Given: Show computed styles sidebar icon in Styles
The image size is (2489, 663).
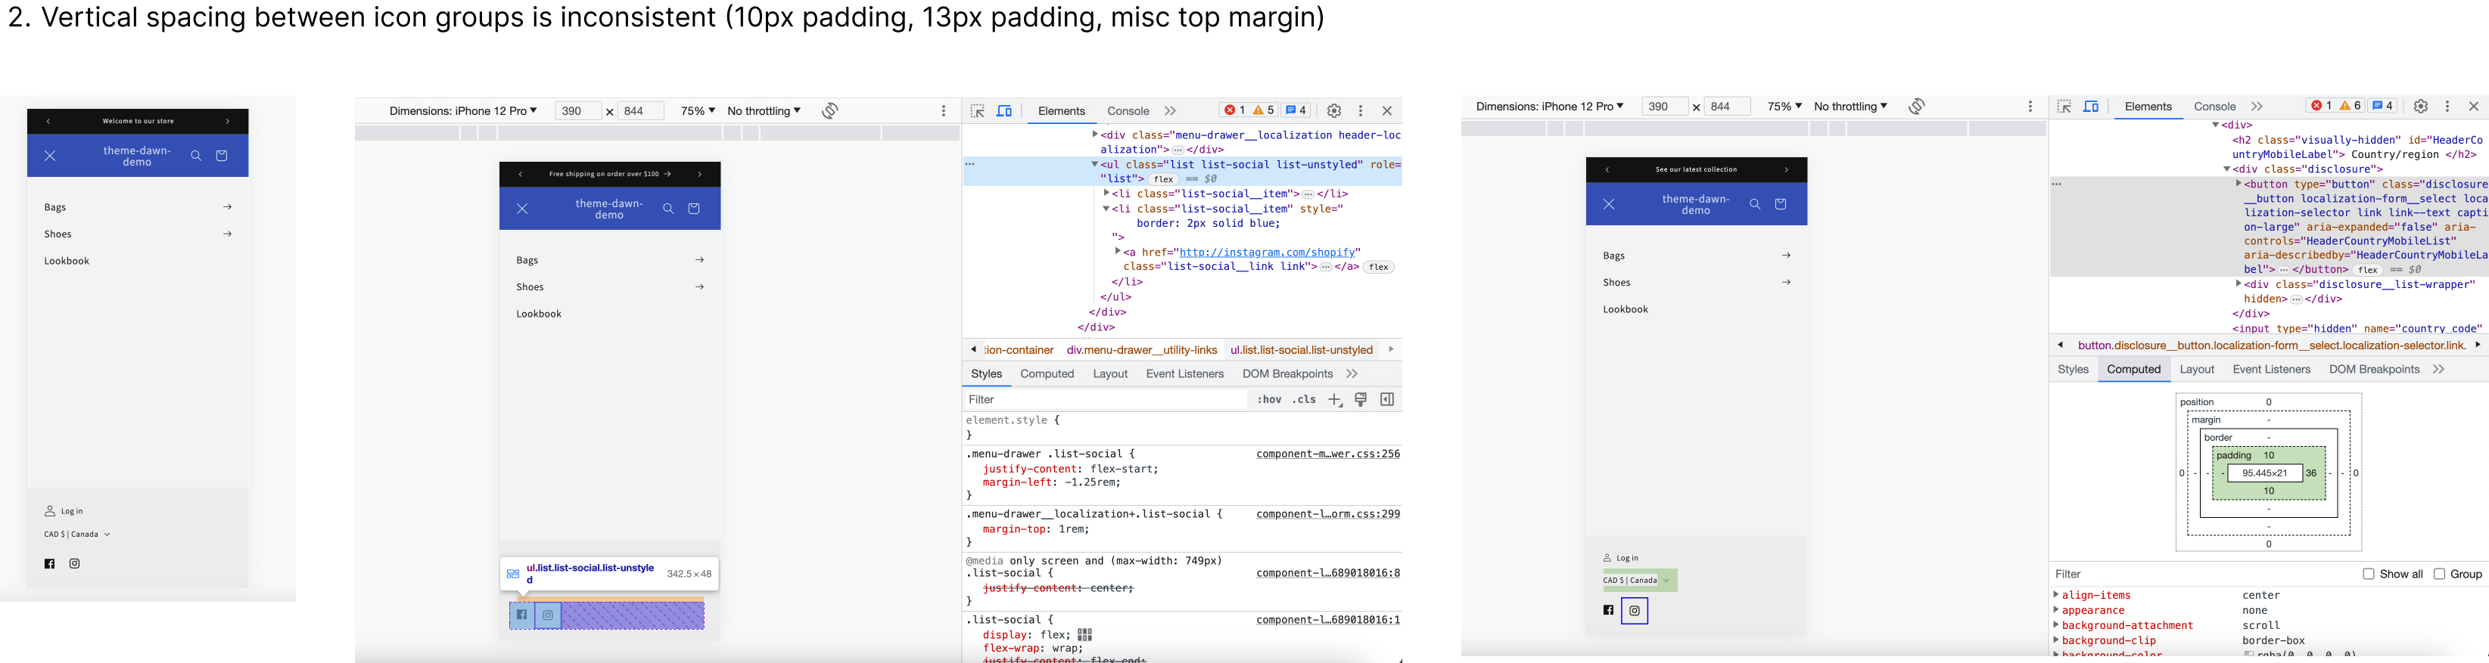Looking at the screenshot, I should (x=1387, y=399).
